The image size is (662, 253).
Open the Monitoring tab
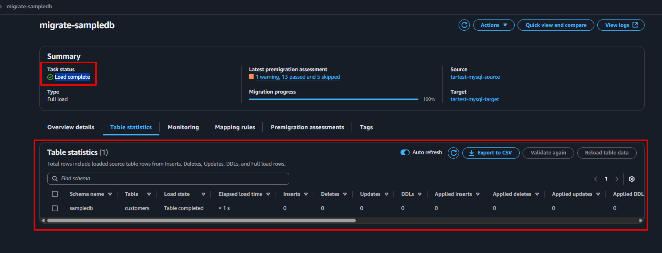pyautogui.click(x=183, y=127)
